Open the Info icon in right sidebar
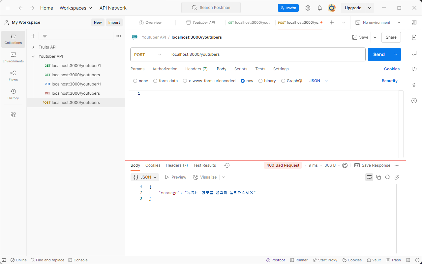Image resolution: width=422 pixels, height=264 pixels. [x=414, y=101]
